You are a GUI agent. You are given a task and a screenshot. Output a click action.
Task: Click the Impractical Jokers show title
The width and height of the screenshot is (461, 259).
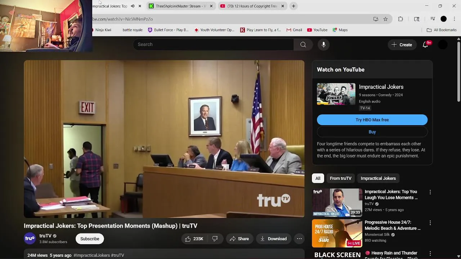click(381, 87)
